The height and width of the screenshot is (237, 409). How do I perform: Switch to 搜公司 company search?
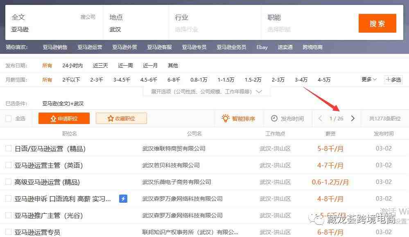click(x=88, y=17)
